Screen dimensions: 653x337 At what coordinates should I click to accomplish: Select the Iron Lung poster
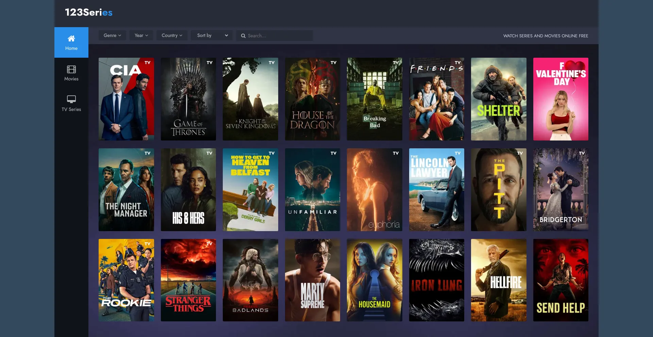click(x=437, y=280)
